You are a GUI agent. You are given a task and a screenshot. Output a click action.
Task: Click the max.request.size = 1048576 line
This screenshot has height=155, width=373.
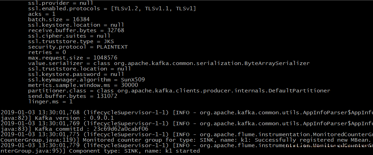[x=72, y=57]
